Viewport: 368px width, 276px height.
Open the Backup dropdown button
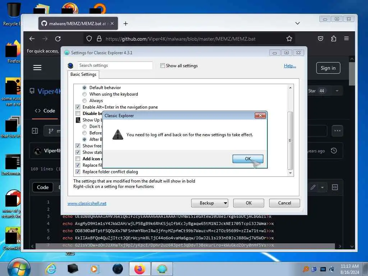(210, 203)
